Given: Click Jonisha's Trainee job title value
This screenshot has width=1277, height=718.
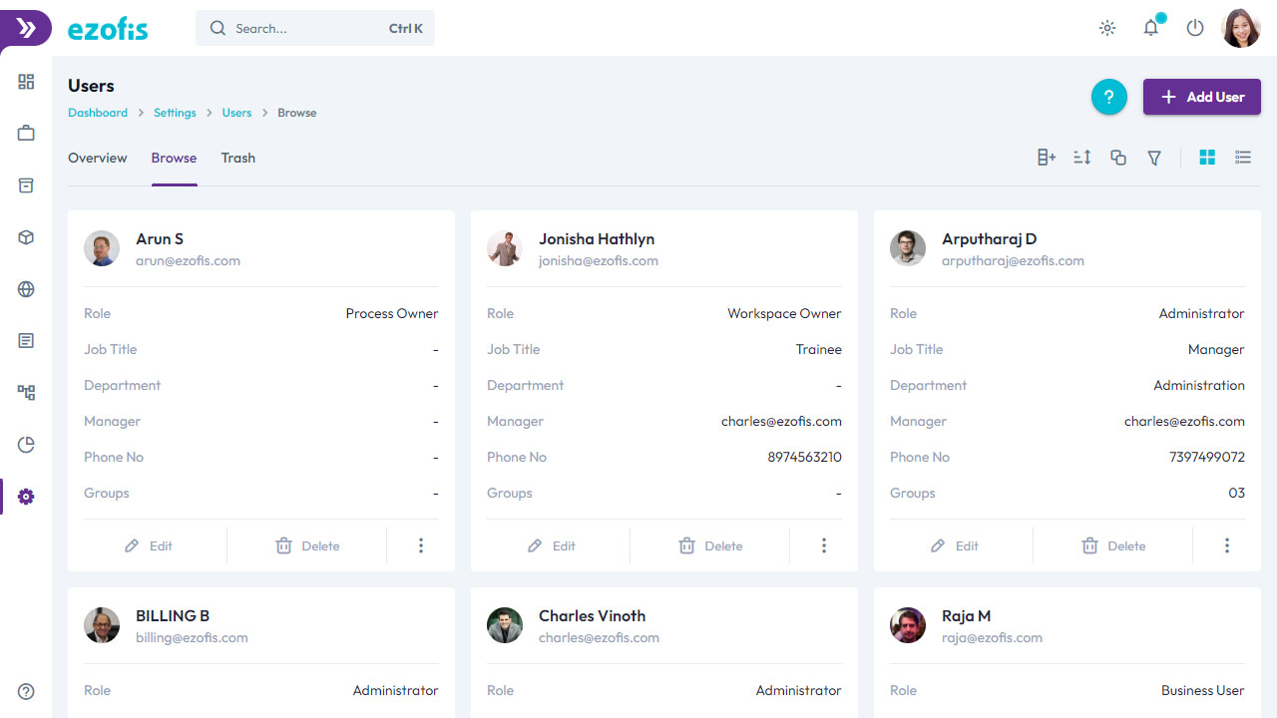Looking at the screenshot, I should pyautogui.click(x=819, y=349).
